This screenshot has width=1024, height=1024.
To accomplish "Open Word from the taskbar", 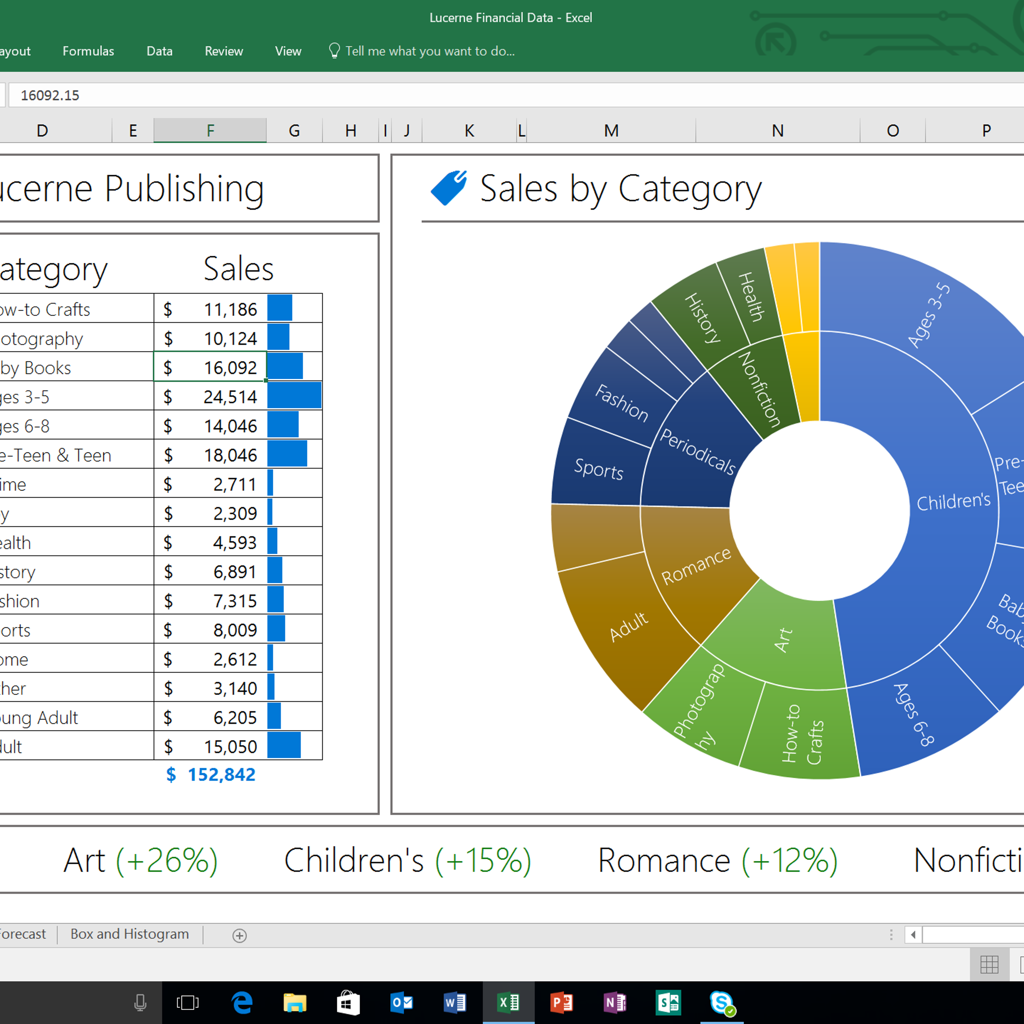I will (x=455, y=1002).
